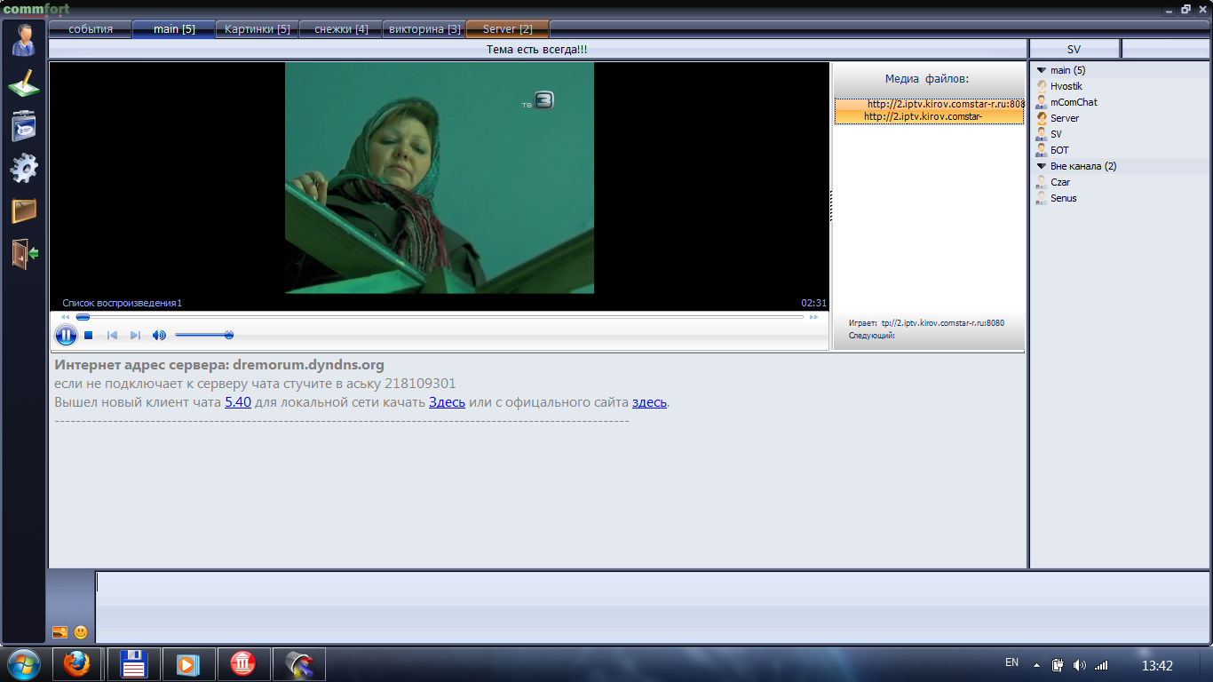Screen dimensions: 1213x682
Task: Stop the media player
Action: [x=89, y=336]
